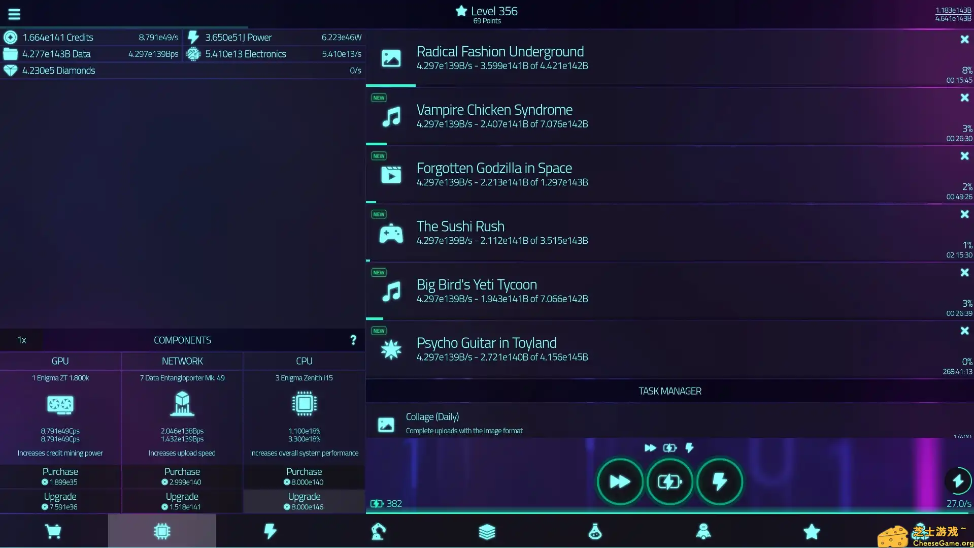Open the robotic arm factory tab

click(378, 531)
